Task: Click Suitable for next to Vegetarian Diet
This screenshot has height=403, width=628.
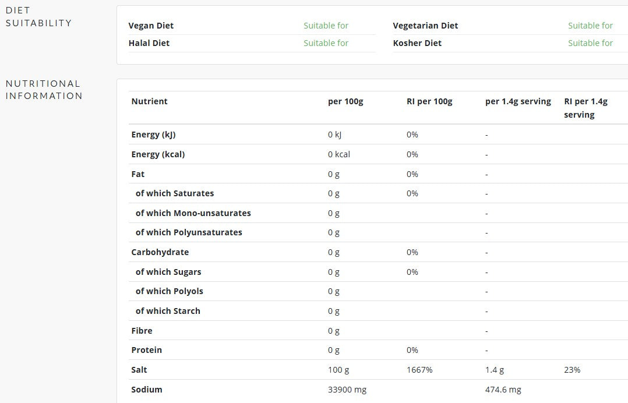Action: click(590, 26)
